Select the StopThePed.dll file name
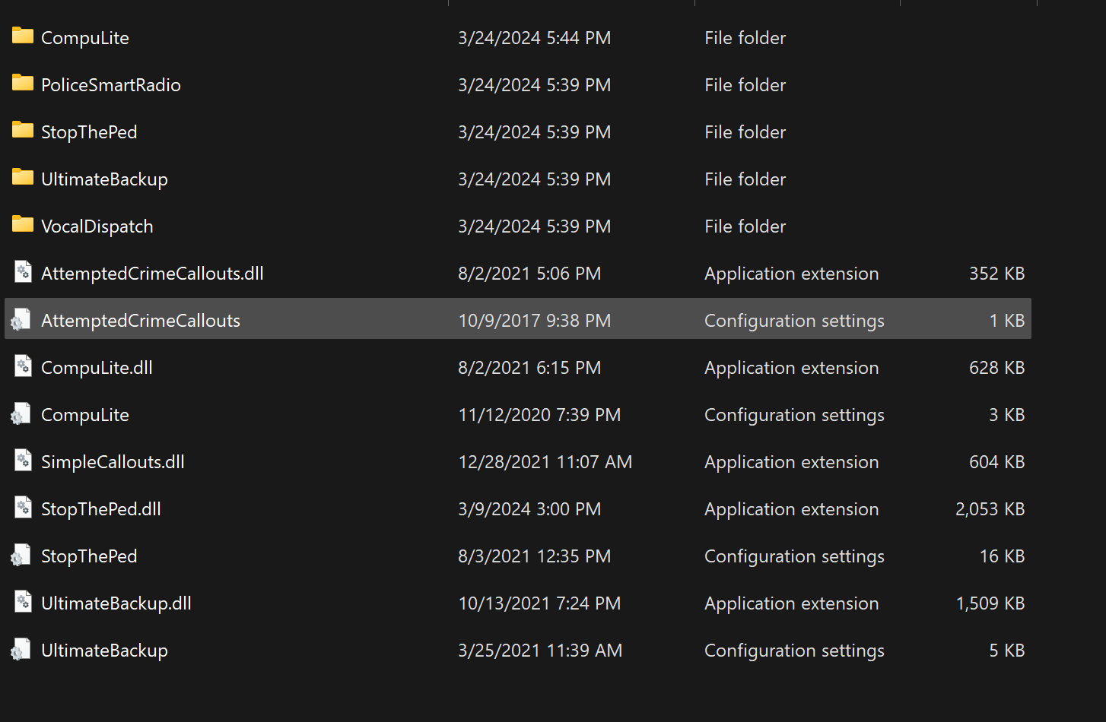Screen dimensions: 1106x722 101,509
